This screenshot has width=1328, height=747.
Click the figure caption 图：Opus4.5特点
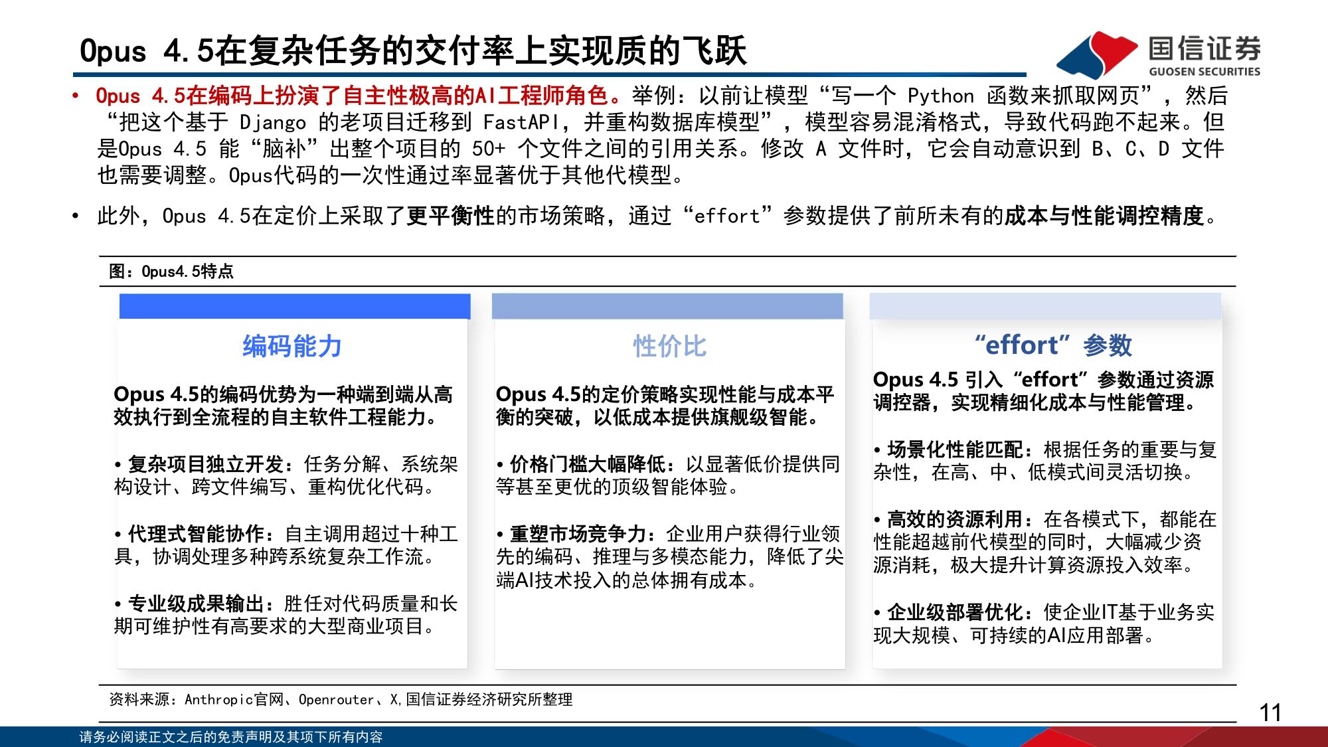coord(171,271)
